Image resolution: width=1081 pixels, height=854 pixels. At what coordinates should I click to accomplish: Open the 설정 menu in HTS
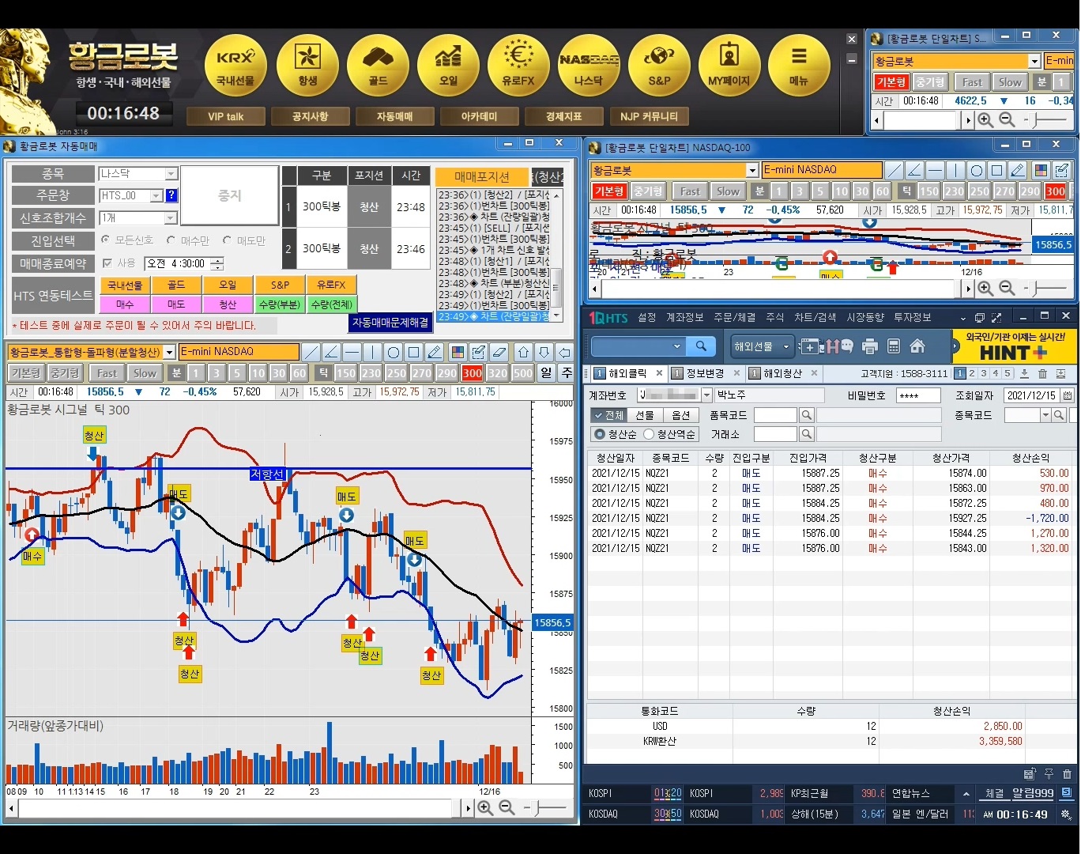coord(647,317)
